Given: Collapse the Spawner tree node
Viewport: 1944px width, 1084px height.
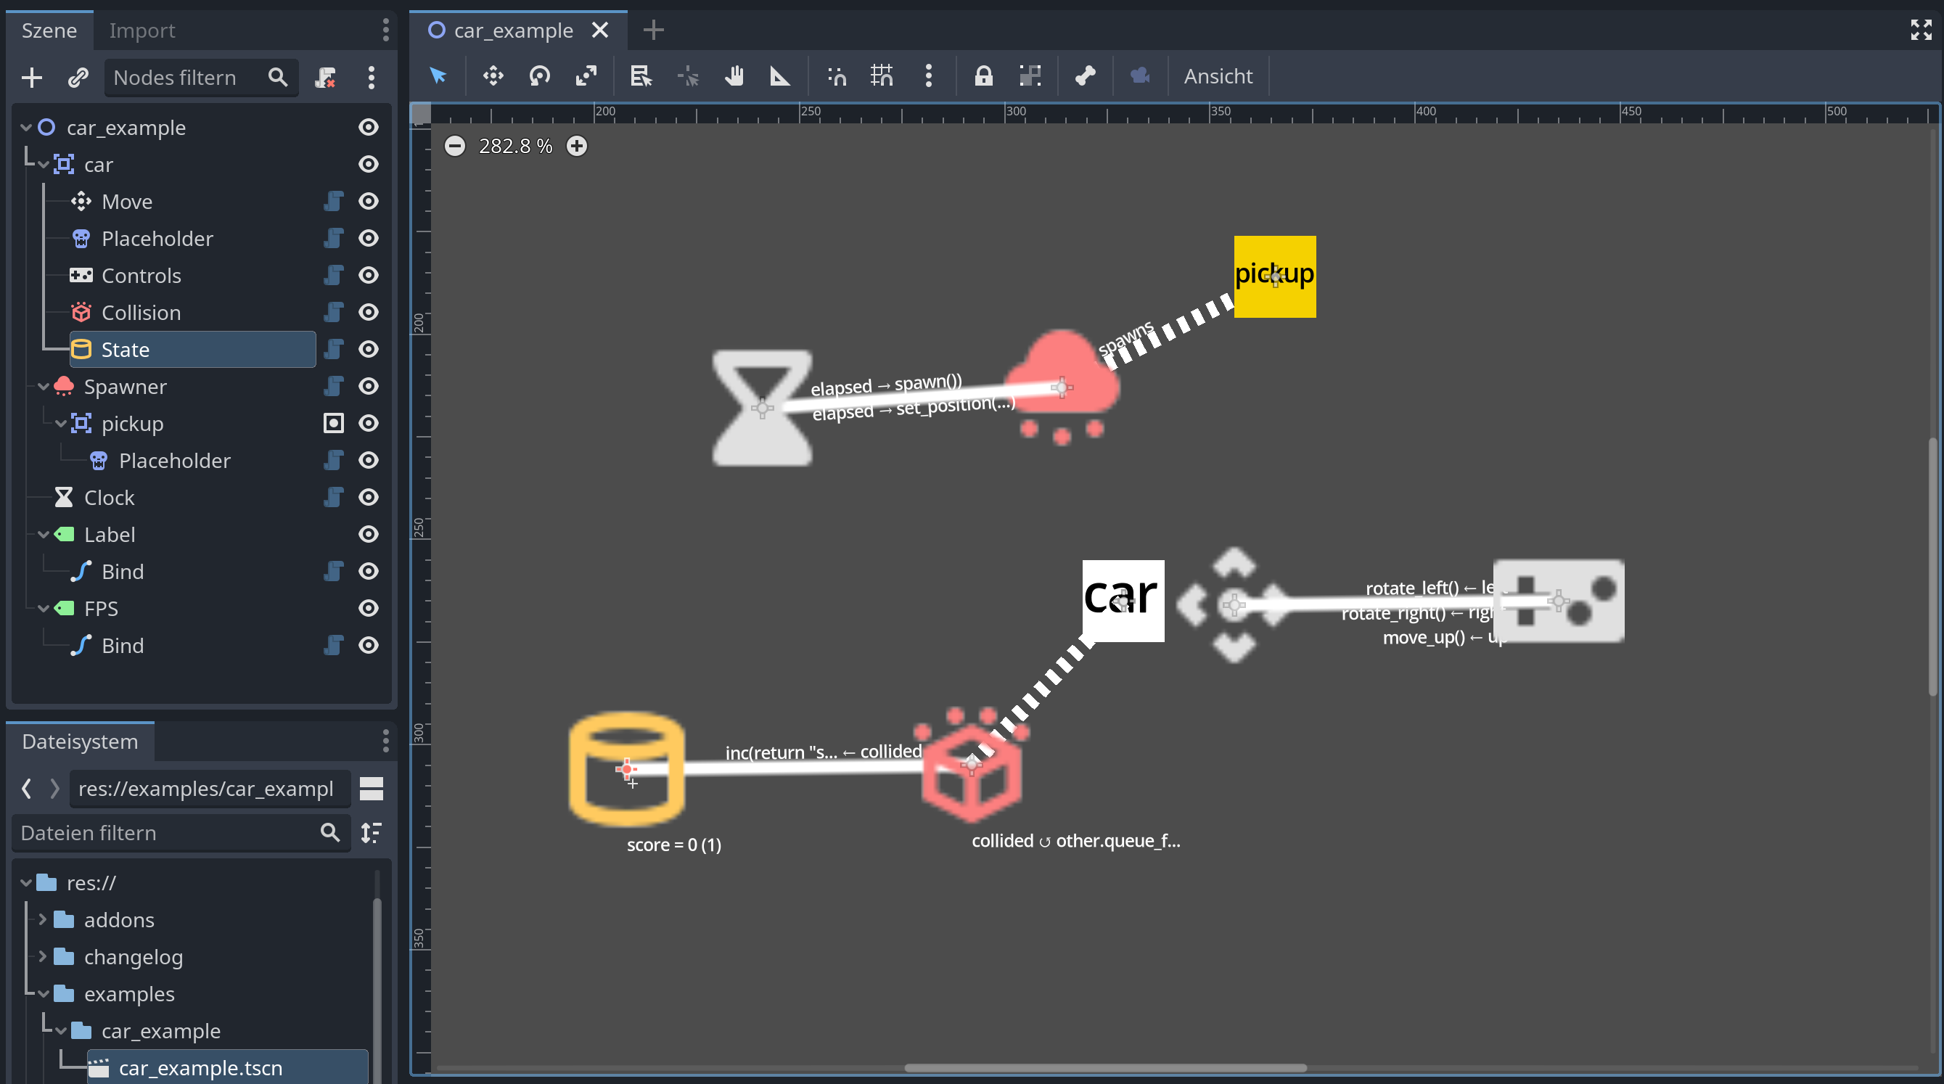Looking at the screenshot, I should (x=43, y=386).
